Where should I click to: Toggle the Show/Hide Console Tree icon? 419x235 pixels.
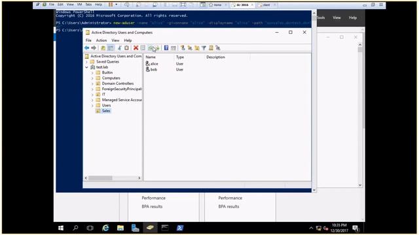tap(111, 48)
